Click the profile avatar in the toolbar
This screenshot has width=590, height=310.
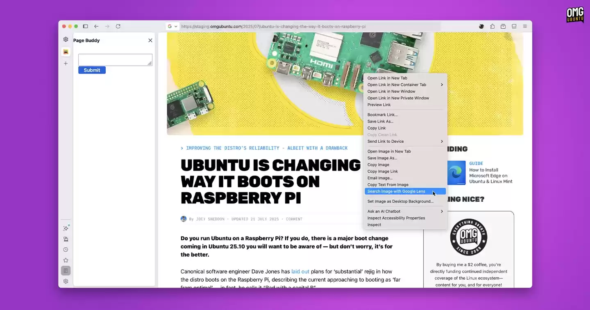click(481, 26)
